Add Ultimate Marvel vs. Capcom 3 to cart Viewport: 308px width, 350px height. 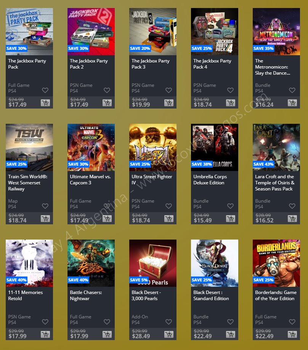click(107, 219)
